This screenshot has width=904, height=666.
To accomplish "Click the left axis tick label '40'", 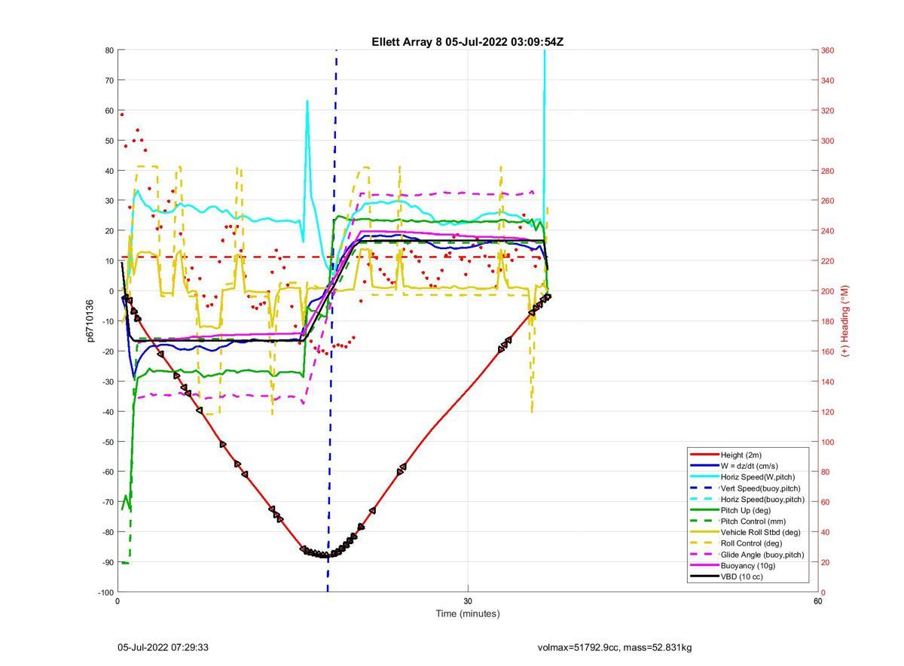I will (x=109, y=171).
